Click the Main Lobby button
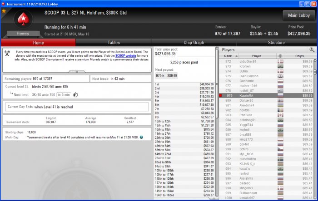Screen dimensions: 318x201 tap(299, 15)
